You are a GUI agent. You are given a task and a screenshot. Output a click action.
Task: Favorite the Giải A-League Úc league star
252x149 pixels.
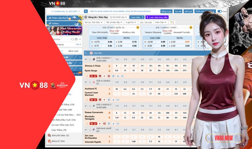(x=90, y=82)
